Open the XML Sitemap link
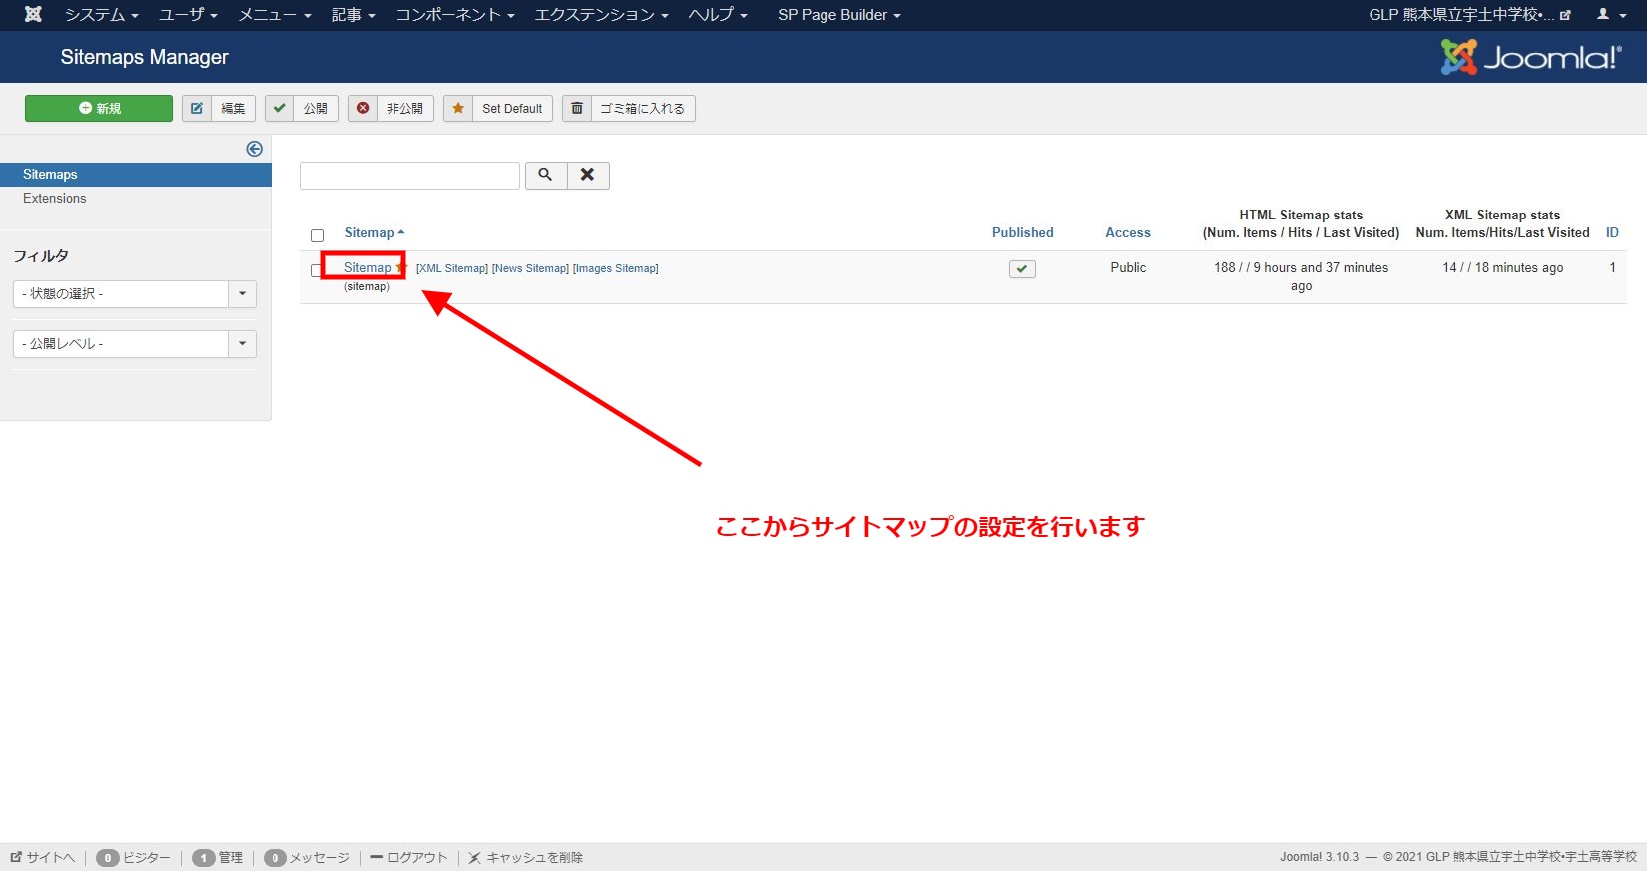Image resolution: width=1647 pixels, height=871 pixels. pos(451,268)
